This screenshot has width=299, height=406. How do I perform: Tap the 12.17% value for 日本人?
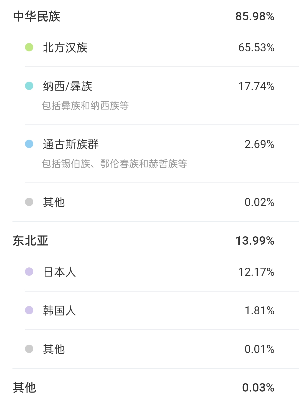[x=256, y=272]
